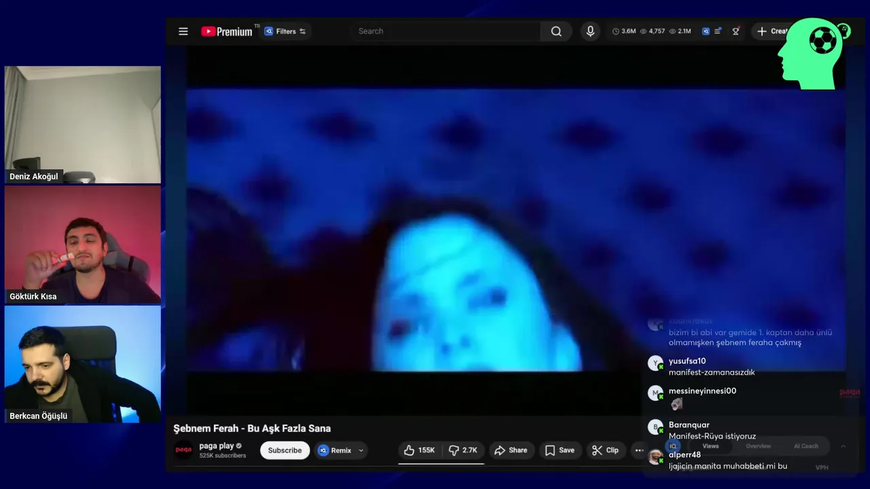870x489 pixels.
Task: Save the video to a playlist
Action: click(559, 450)
